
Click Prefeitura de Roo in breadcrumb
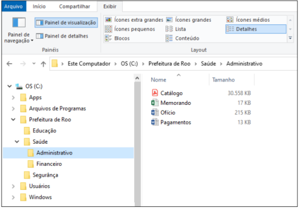click(x=169, y=63)
